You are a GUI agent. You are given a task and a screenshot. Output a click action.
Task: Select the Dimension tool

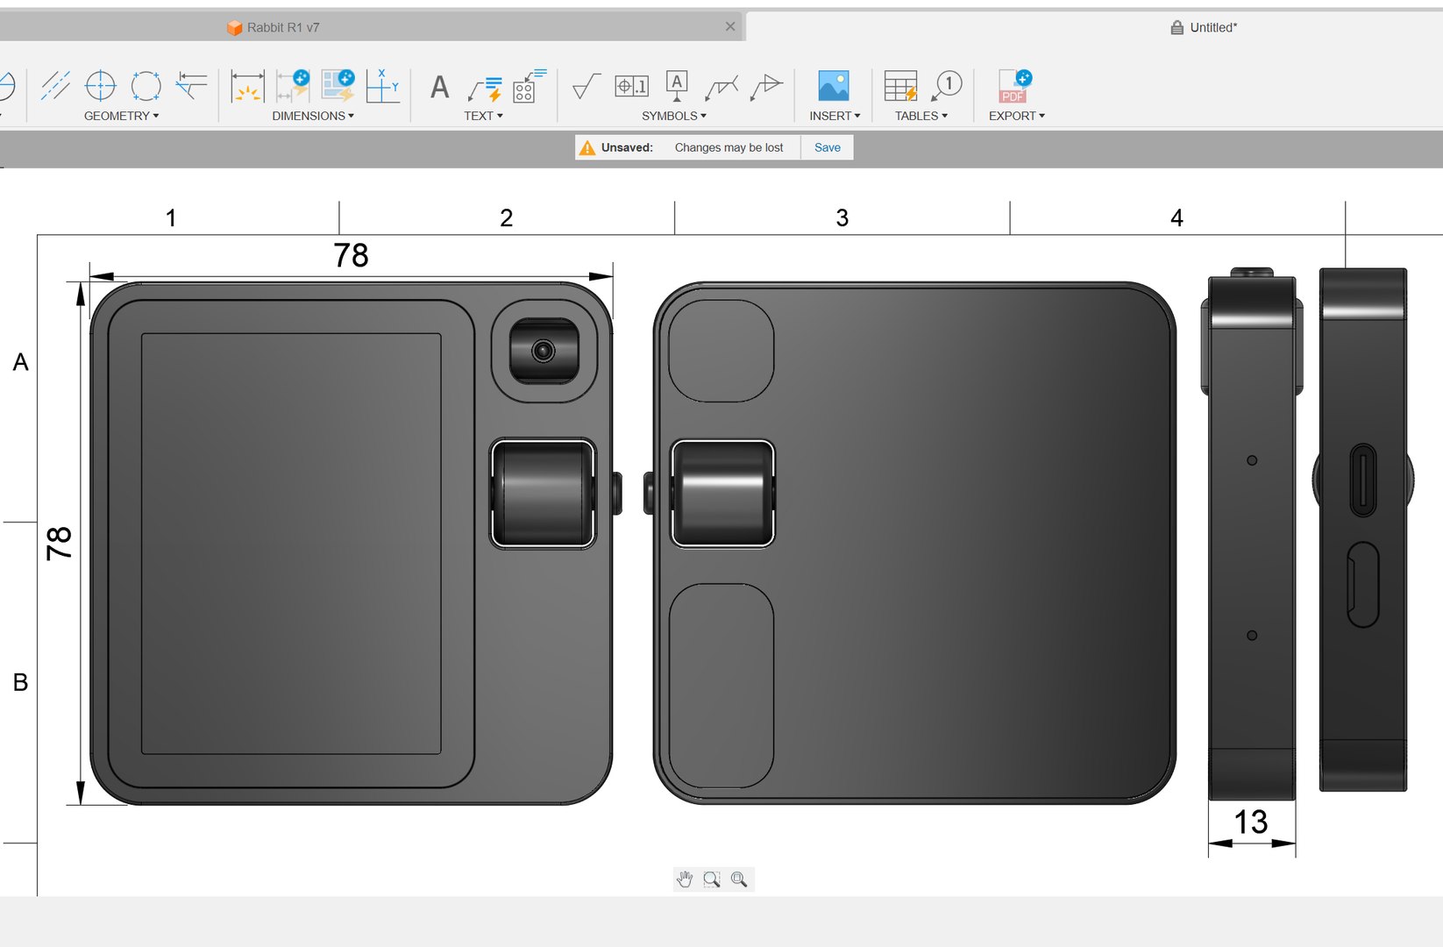pos(248,86)
